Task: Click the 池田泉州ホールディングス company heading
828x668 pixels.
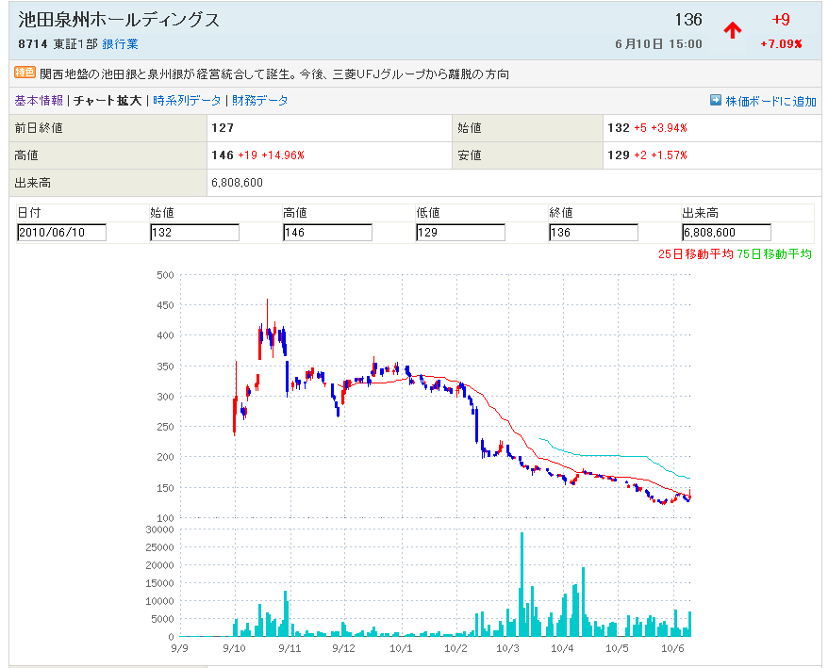Action: [119, 20]
